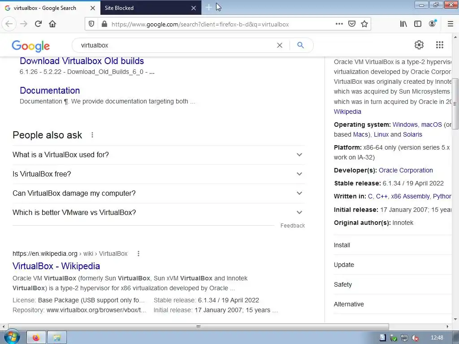Open the C++ language link
This screenshot has width=459, height=344.
point(381,196)
